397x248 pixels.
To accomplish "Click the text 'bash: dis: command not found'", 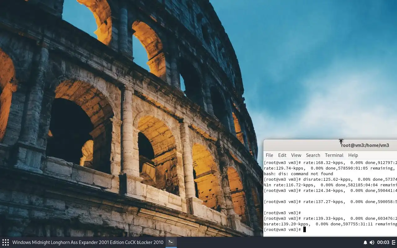I will 298,174.
